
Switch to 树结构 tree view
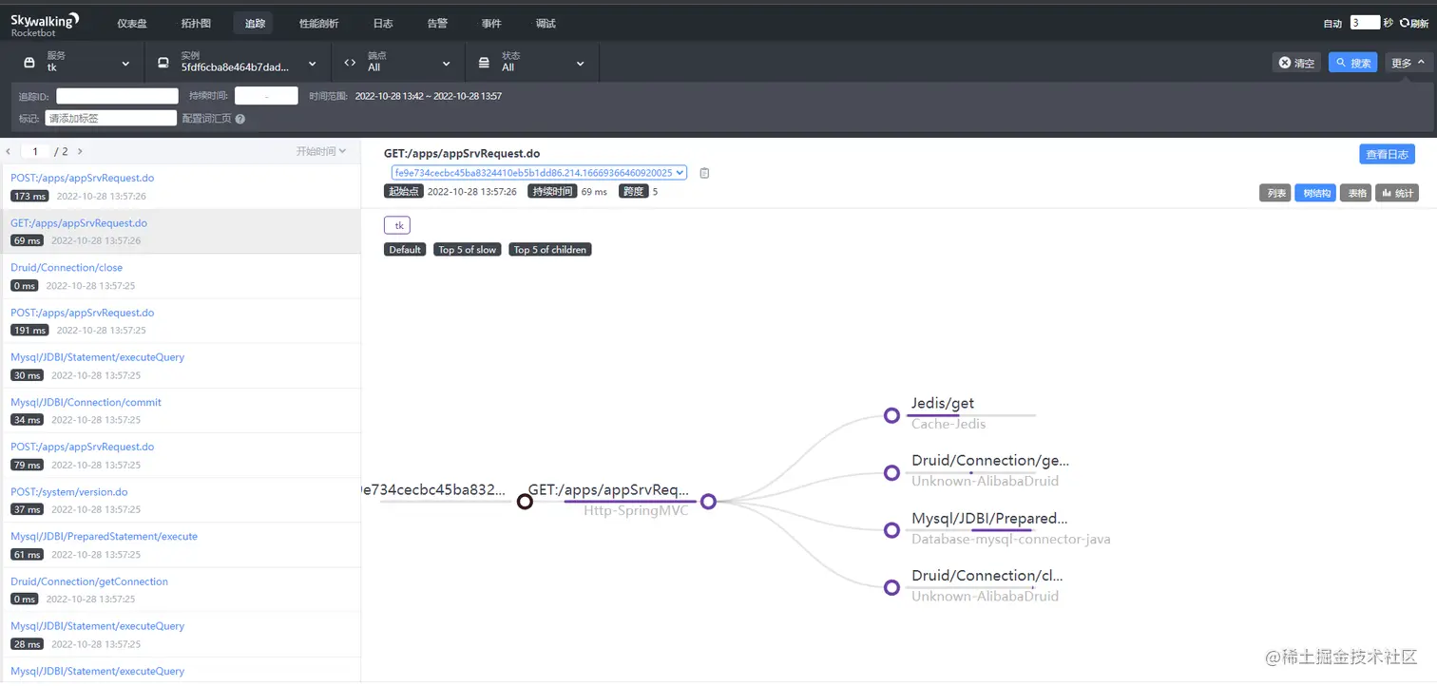pos(1315,193)
